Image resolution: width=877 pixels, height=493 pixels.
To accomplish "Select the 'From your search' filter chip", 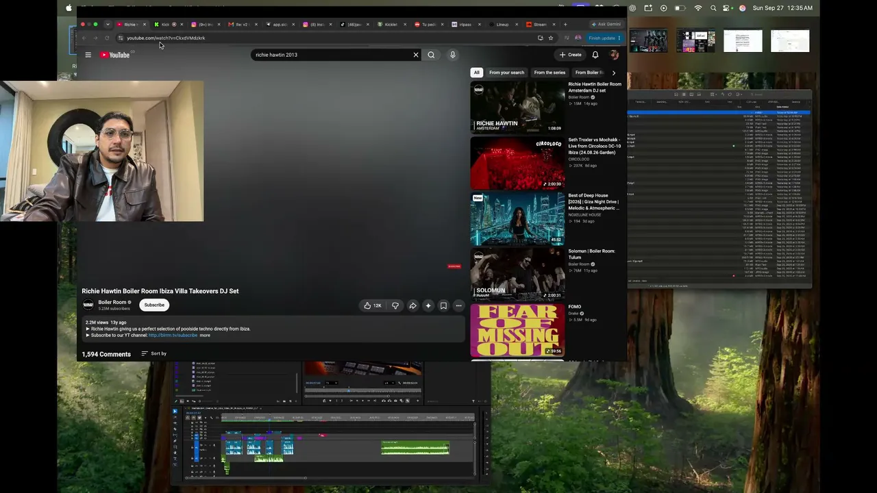I will click(x=506, y=73).
